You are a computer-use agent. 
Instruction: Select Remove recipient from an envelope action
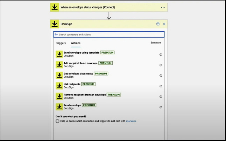point(85,95)
